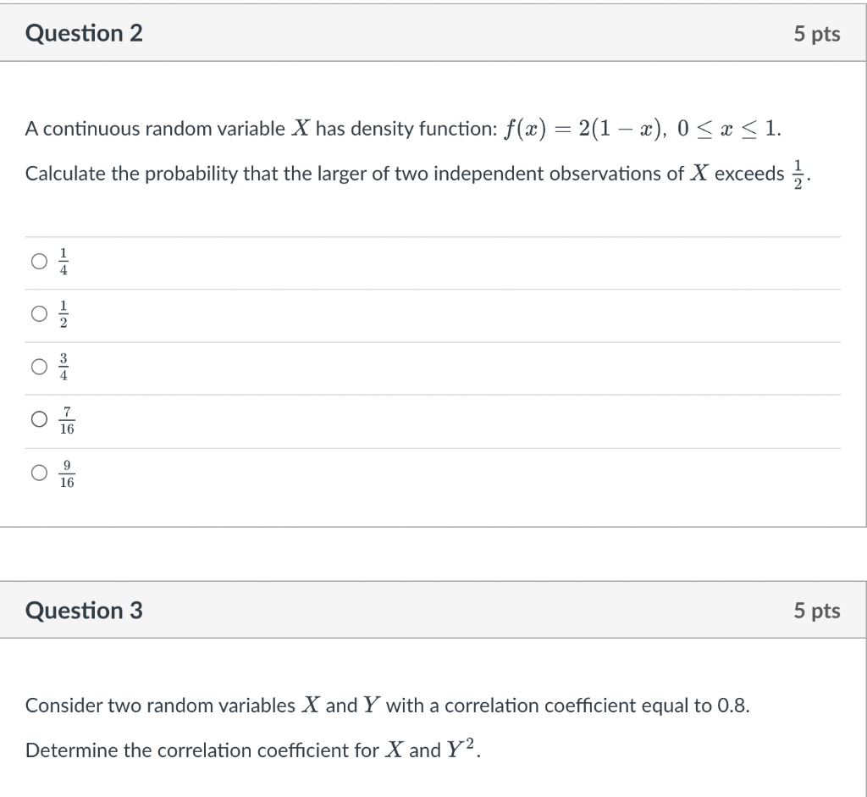867x797 pixels.
Task: Click the Question 3 heading
Action: 84,611
